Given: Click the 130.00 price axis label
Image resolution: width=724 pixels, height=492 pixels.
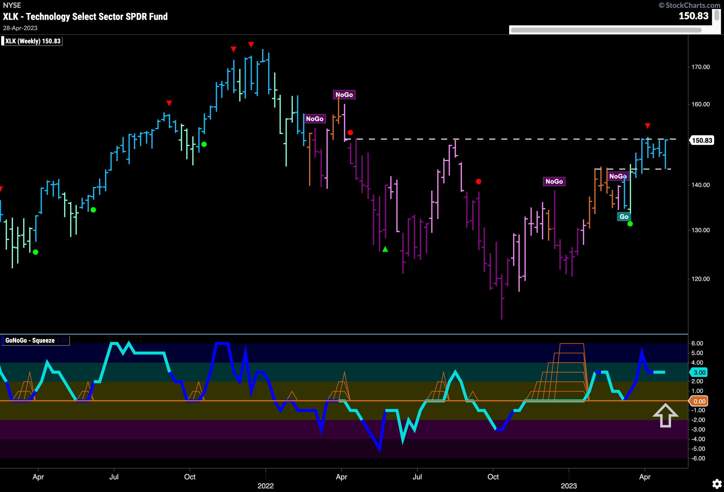Looking at the screenshot, I should tap(700, 230).
